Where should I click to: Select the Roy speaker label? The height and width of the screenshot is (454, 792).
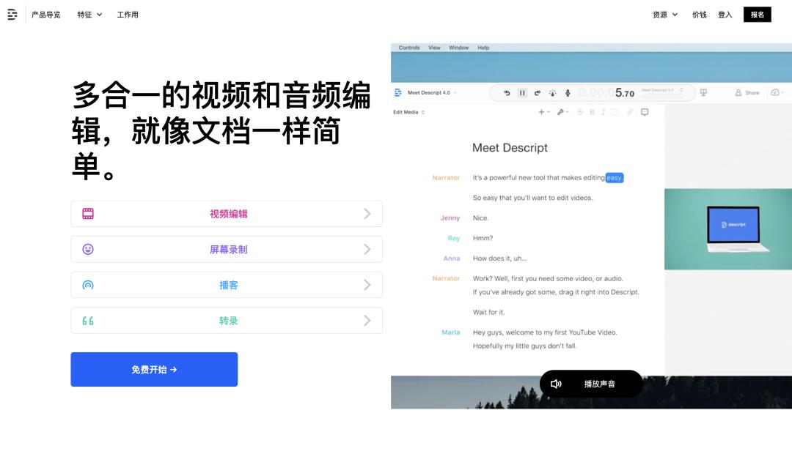(454, 238)
